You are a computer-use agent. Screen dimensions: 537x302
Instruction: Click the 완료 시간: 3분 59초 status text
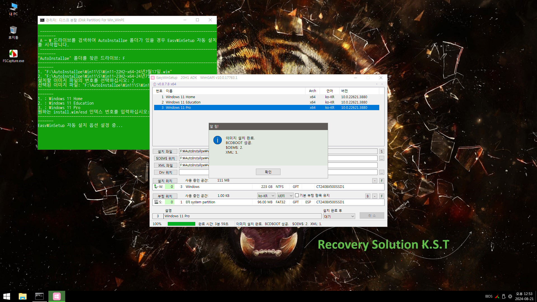point(213,224)
